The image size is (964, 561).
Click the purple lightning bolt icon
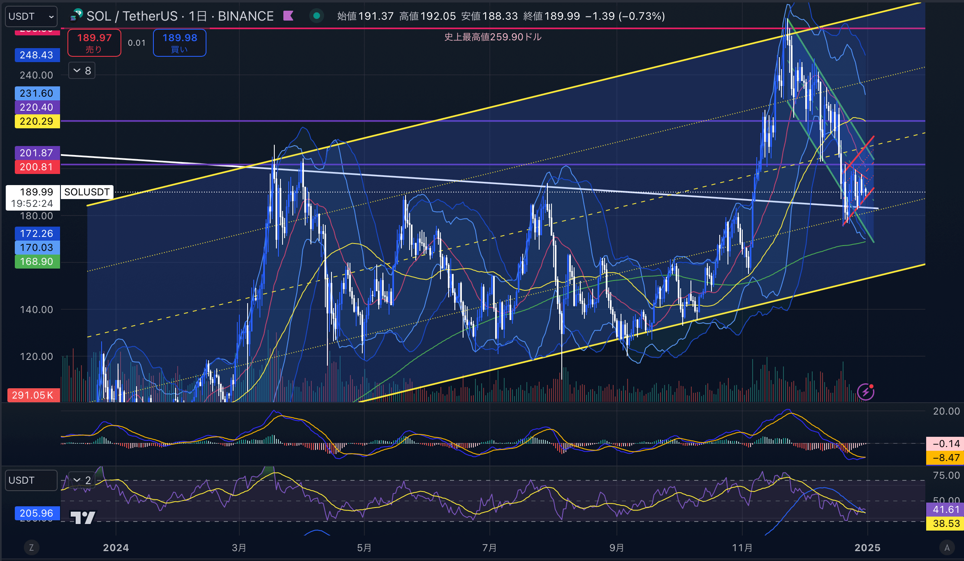click(865, 392)
